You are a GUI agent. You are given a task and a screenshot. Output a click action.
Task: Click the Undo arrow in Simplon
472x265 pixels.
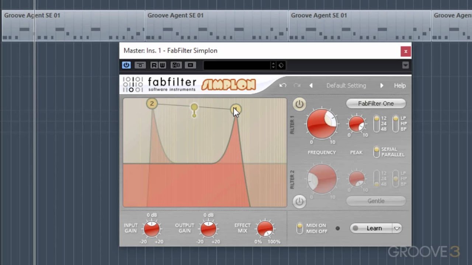(x=283, y=85)
